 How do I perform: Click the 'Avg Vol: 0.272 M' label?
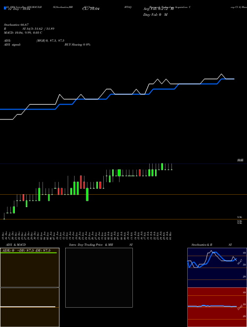(158, 9)
